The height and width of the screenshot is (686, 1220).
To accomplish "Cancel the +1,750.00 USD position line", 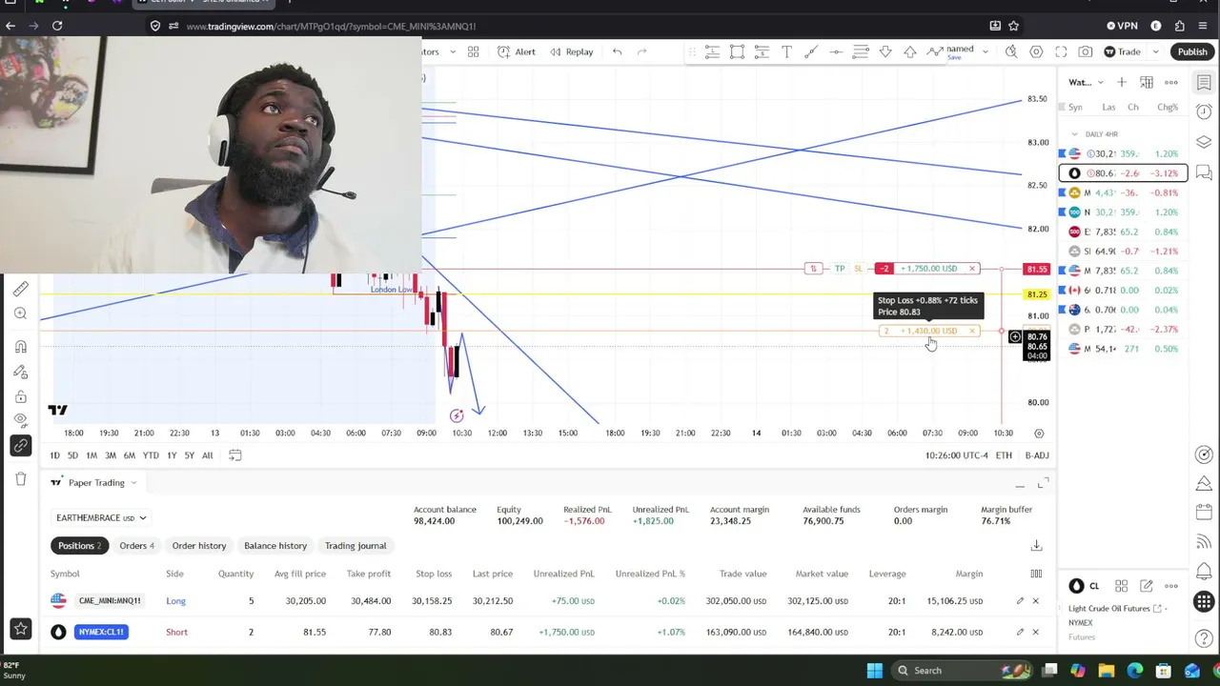I will point(972,269).
